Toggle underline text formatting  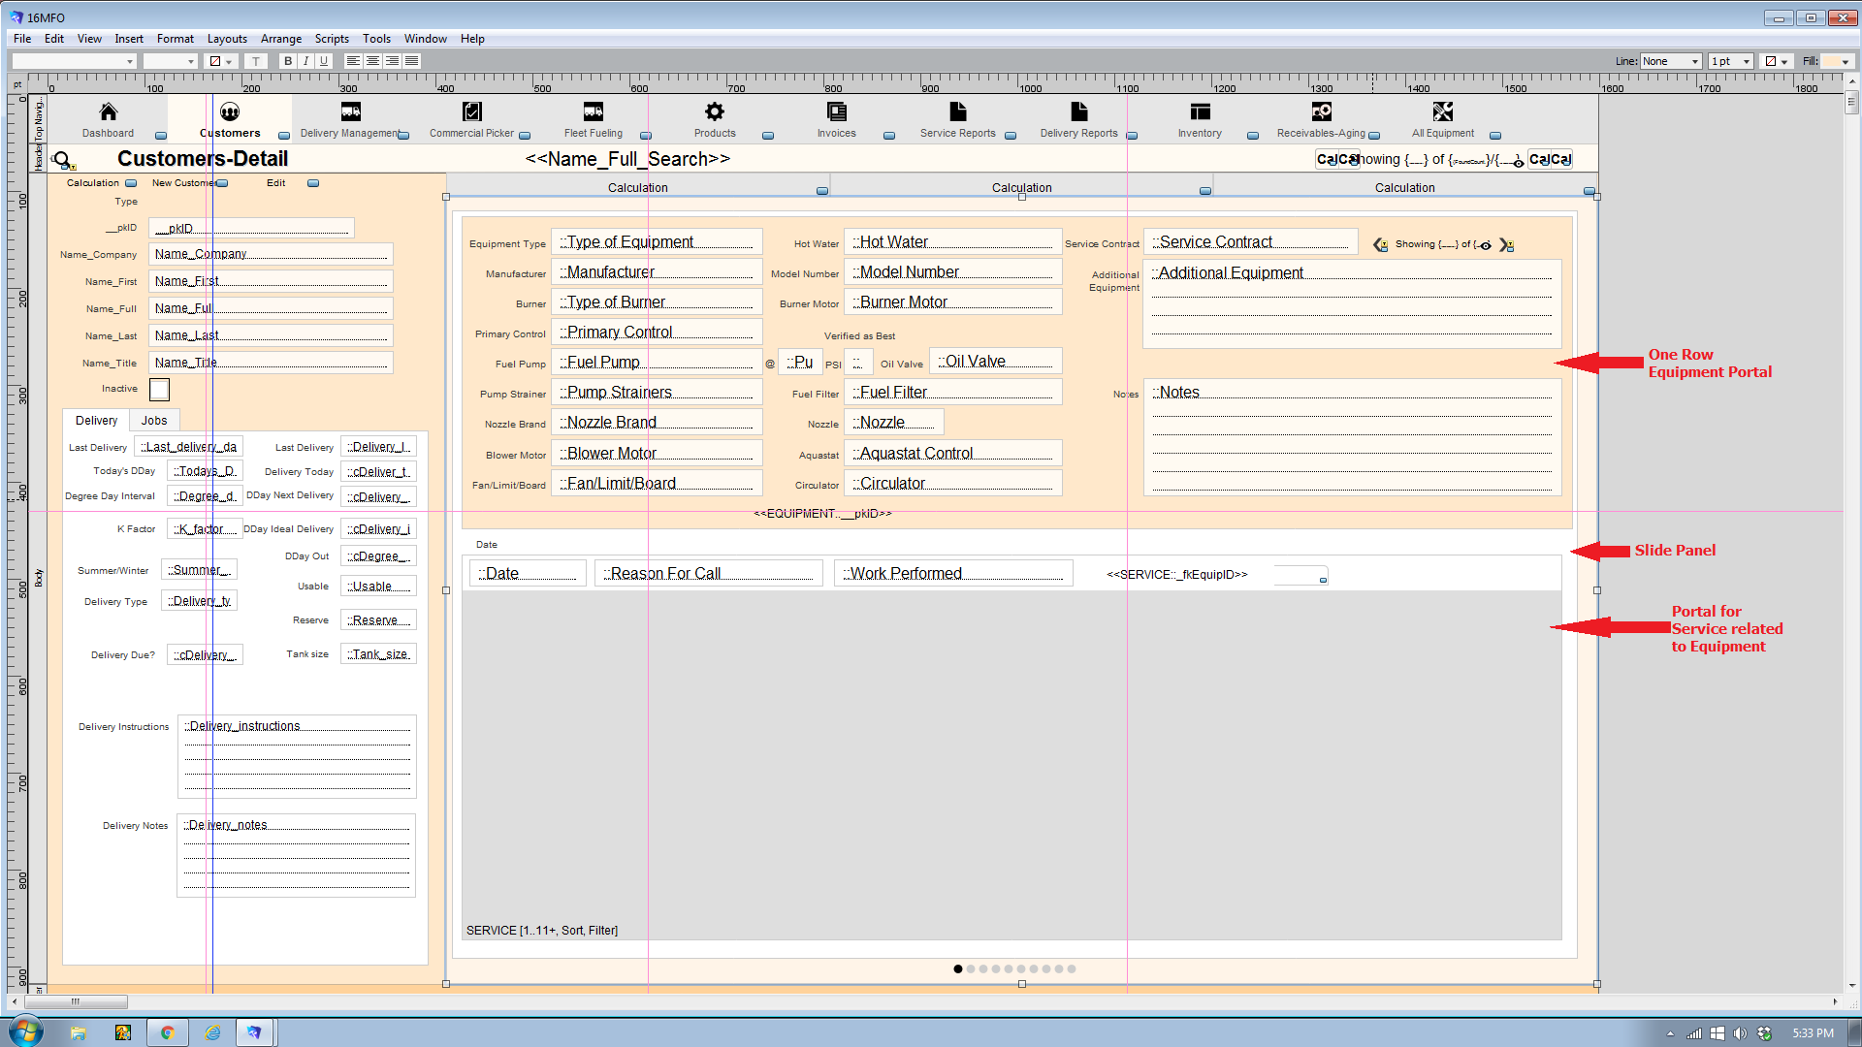pyautogui.click(x=324, y=61)
